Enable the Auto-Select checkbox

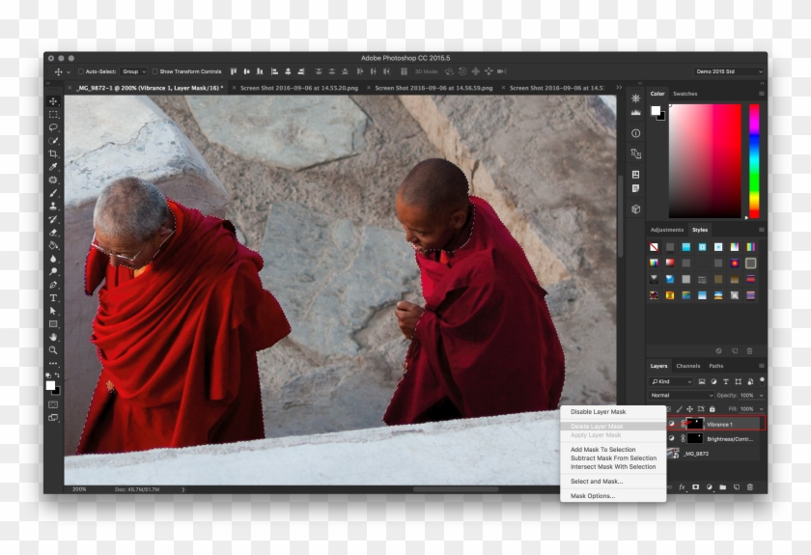[x=81, y=71]
